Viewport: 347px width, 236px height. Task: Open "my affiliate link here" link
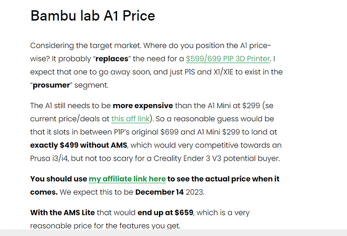[x=127, y=179]
